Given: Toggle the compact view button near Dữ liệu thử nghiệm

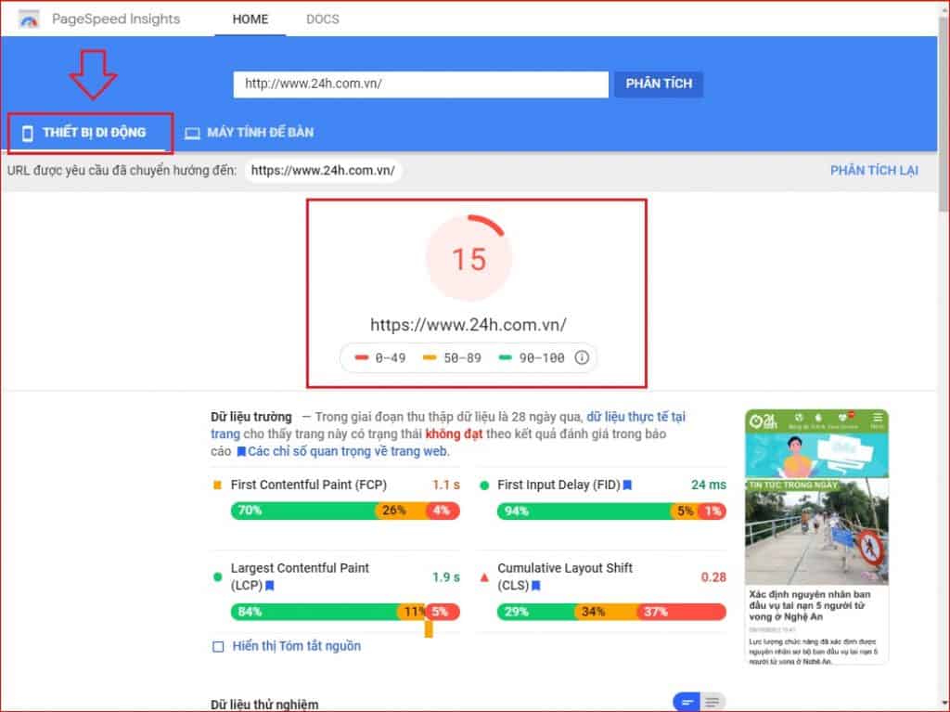Looking at the screenshot, I should point(687,703).
